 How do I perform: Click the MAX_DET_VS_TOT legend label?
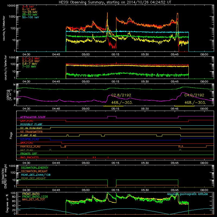[x=33, y=199]
